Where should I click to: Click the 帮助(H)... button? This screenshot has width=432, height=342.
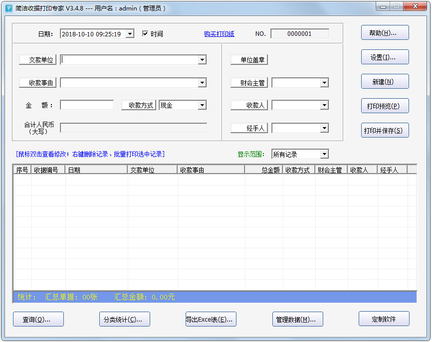385,33
